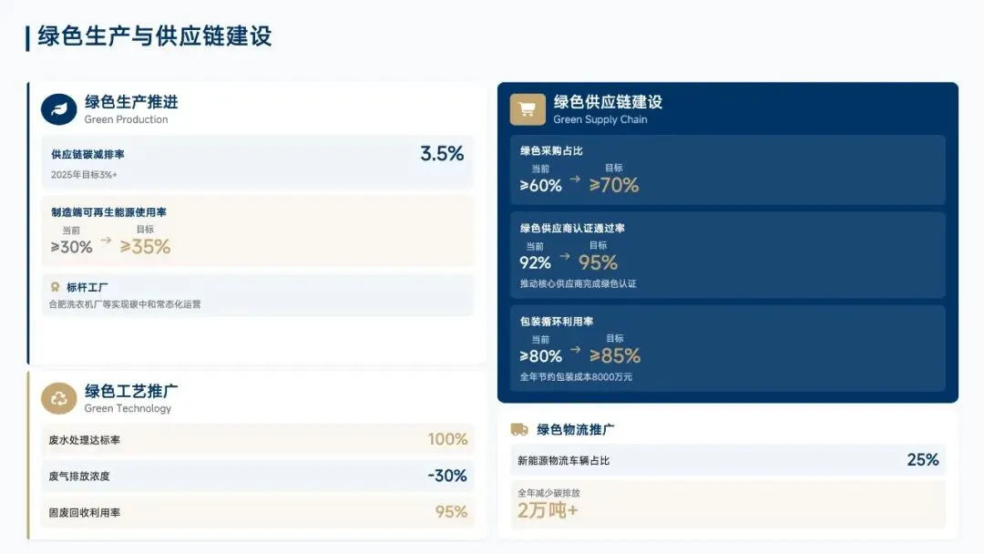The height and width of the screenshot is (554, 984).
Task: Click the arrow between 92% and 95%
Action: 565,256
